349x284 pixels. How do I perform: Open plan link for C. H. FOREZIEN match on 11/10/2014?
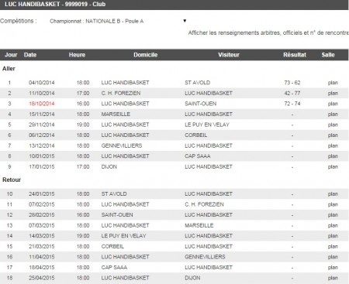coord(333,93)
